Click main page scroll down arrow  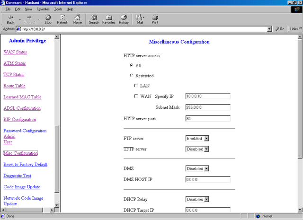pos(300,210)
